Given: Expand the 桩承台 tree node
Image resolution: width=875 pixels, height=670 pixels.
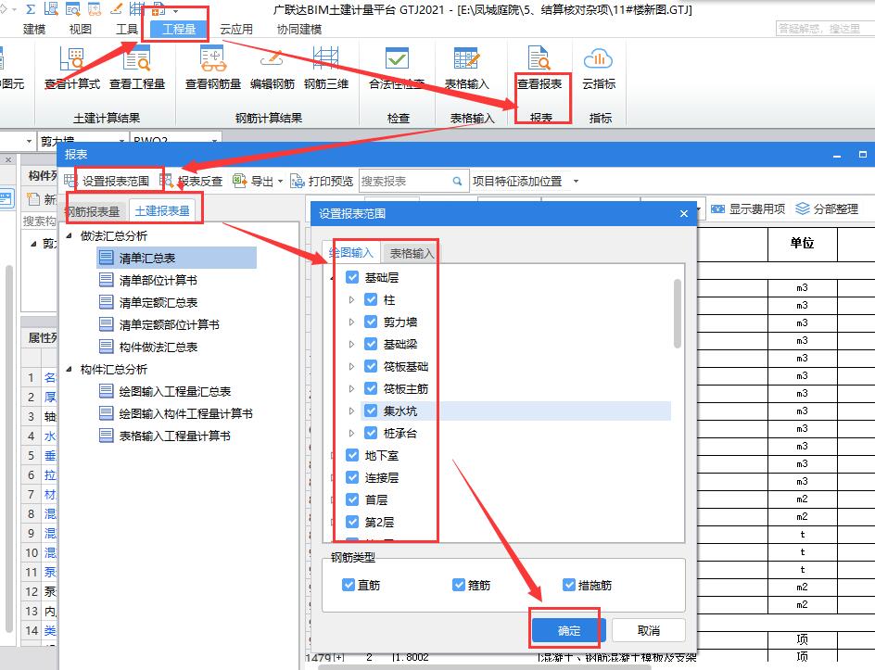Looking at the screenshot, I should [x=351, y=433].
